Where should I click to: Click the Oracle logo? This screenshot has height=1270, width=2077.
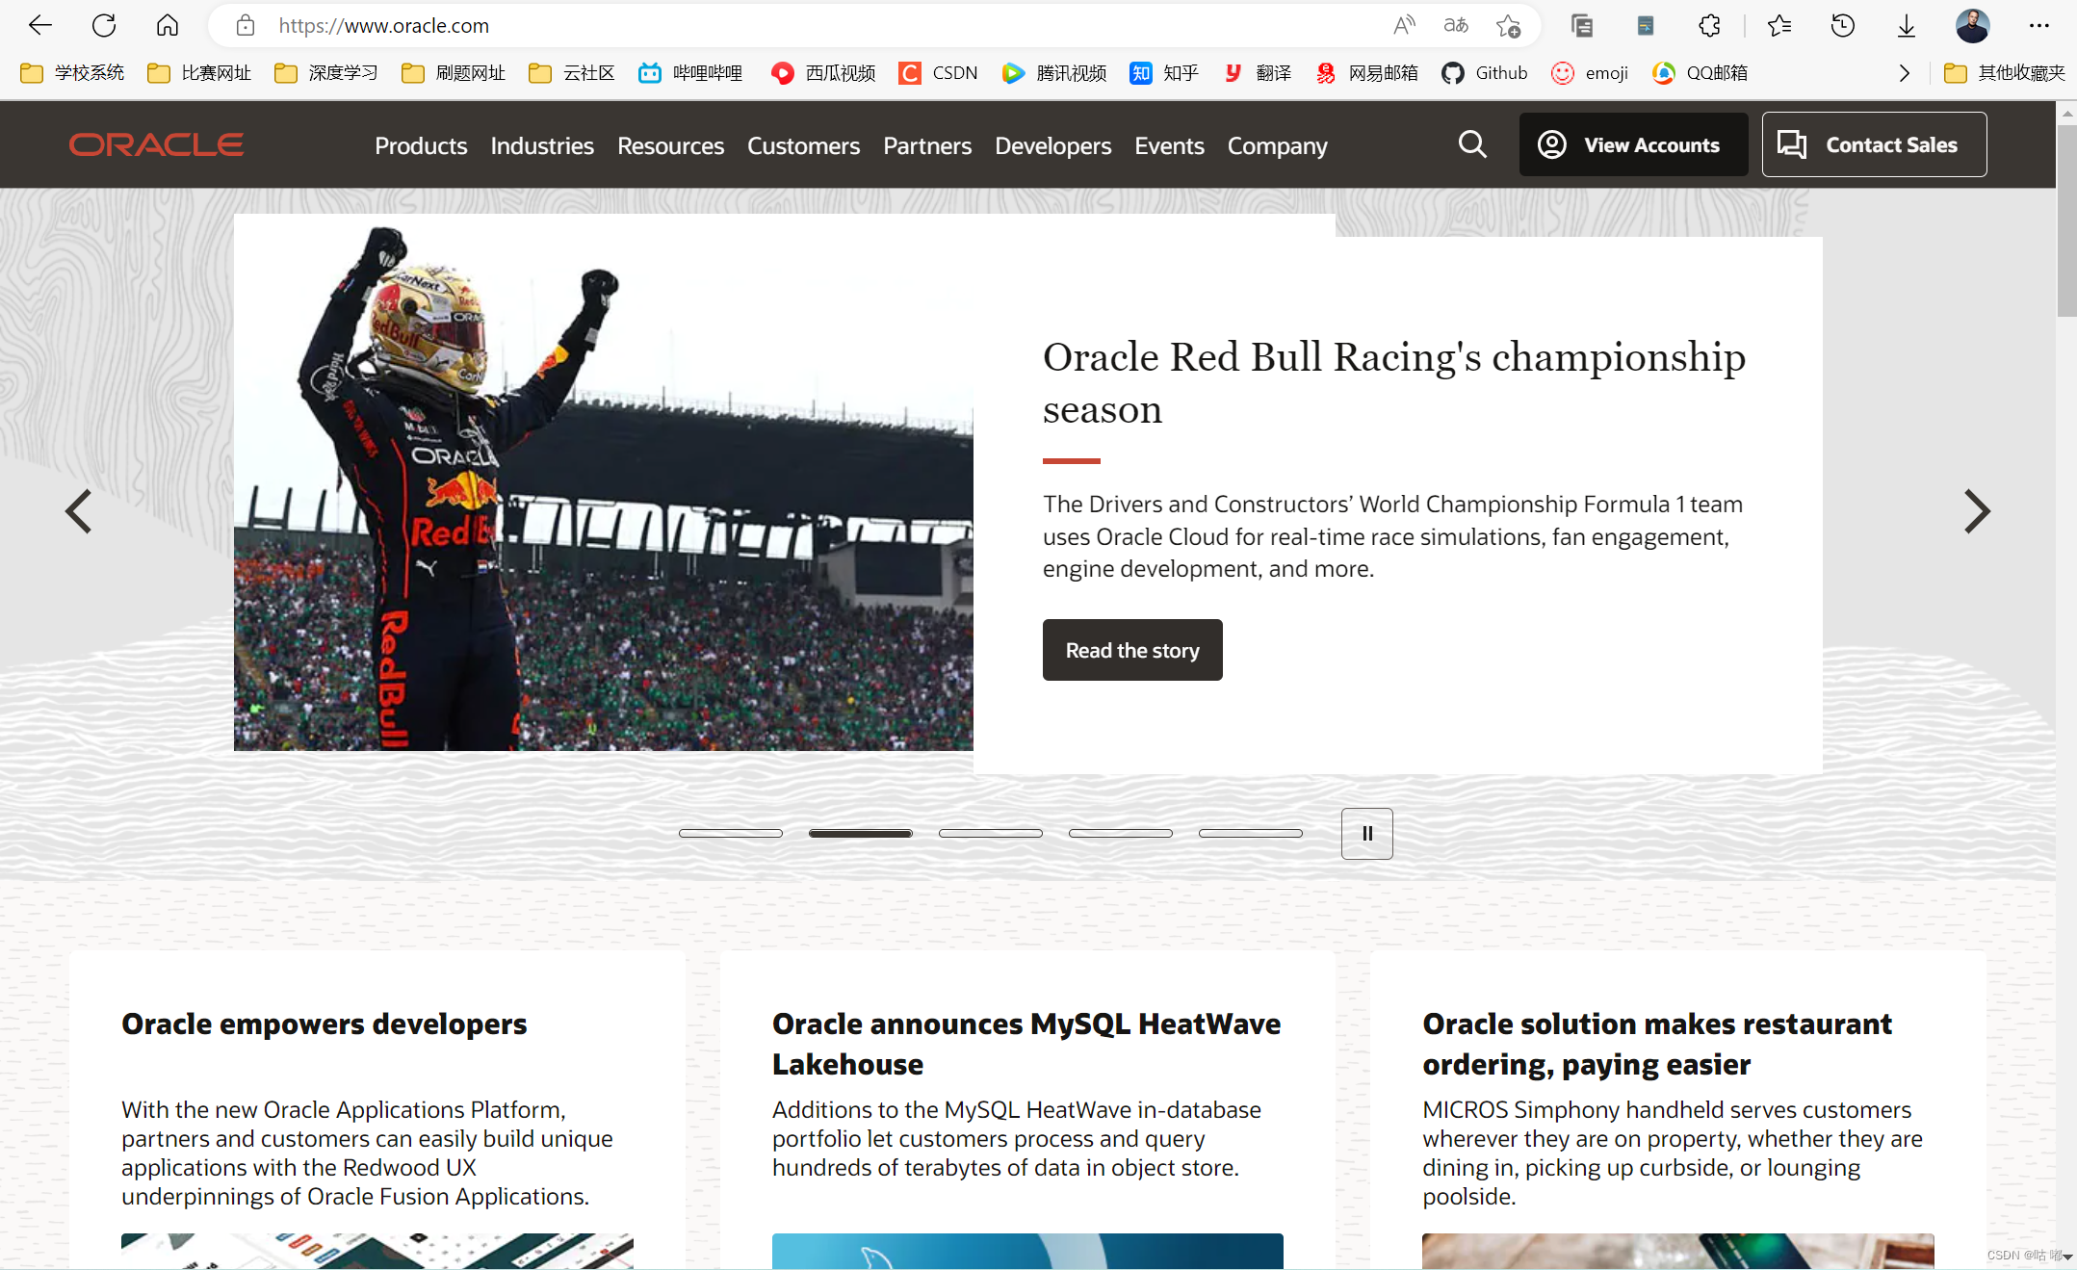point(156,144)
